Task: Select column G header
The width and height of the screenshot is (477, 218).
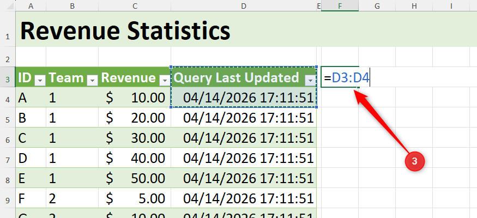Action: point(377,5)
